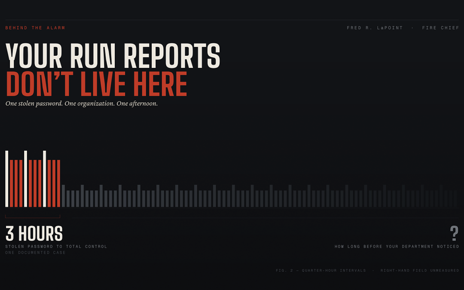Screen dimensions: 464x290
Task: Click the third white hour bar
Action: click(45, 179)
